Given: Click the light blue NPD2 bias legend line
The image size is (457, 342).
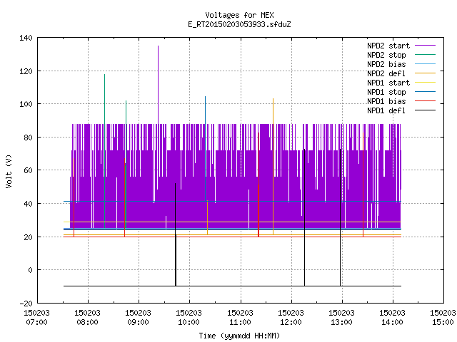Looking at the screenshot, I should point(425,64).
